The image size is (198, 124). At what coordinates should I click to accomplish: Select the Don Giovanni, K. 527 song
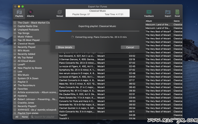point(77,56)
